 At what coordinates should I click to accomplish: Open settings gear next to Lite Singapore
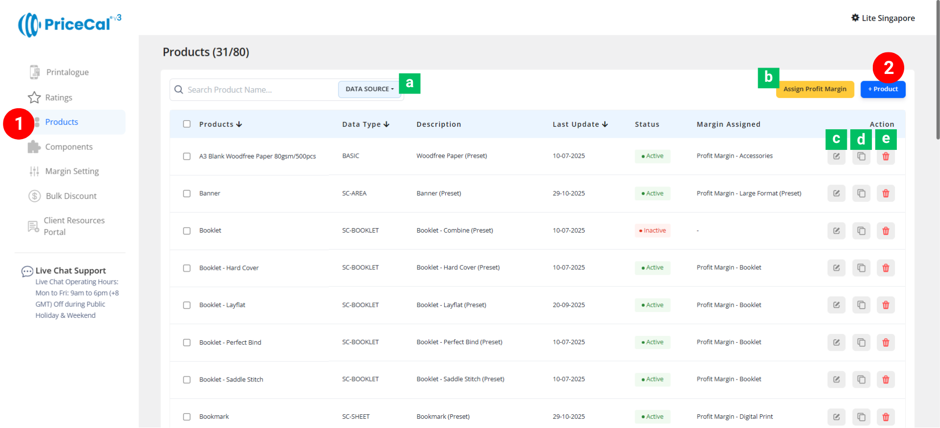tap(855, 18)
